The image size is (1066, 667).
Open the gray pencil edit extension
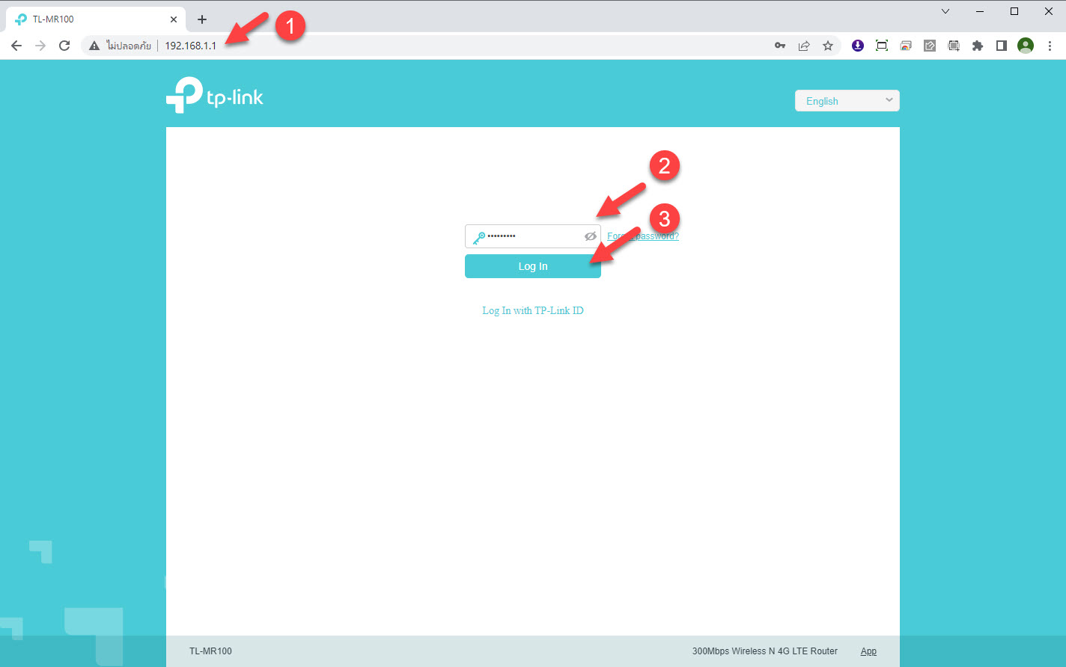(x=930, y=46)
